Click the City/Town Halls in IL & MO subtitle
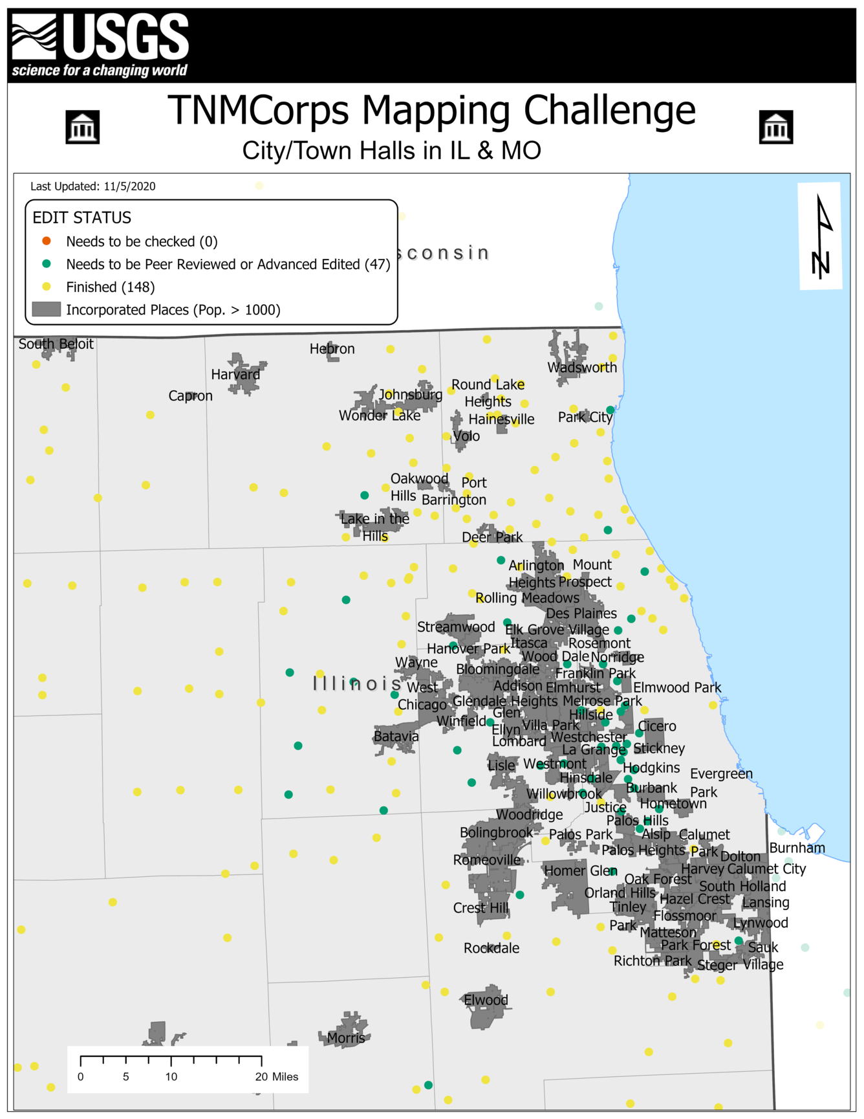Screen dimensions: 864x1119 391,151
